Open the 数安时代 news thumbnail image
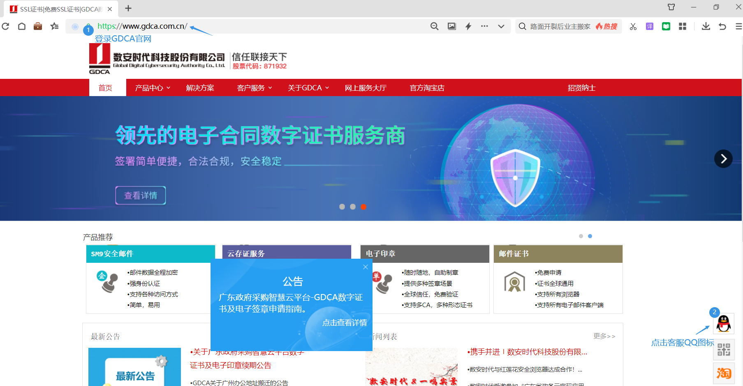The height and width of the screenshot is (386, 743). pos(412,367)
